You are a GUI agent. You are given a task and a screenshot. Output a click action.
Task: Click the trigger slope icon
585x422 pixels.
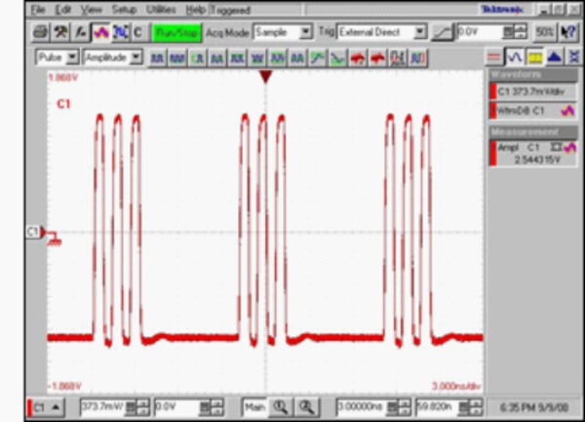coord(443,32)
